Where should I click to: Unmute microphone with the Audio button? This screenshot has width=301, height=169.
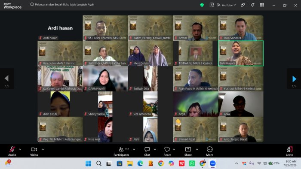tap(12, 151)
